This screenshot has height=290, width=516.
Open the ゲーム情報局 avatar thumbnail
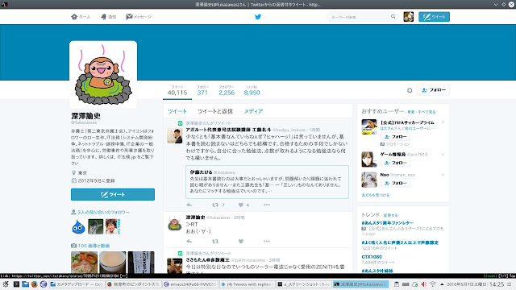tap(369, 159)
